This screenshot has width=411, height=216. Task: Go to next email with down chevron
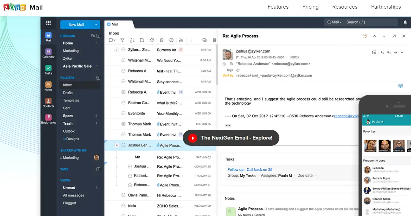pyautogui.click(x=384, y=36)
